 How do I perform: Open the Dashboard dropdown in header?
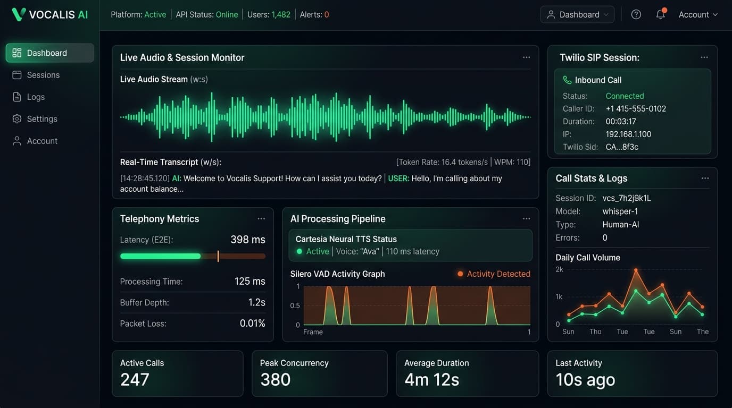coord(577,14)
